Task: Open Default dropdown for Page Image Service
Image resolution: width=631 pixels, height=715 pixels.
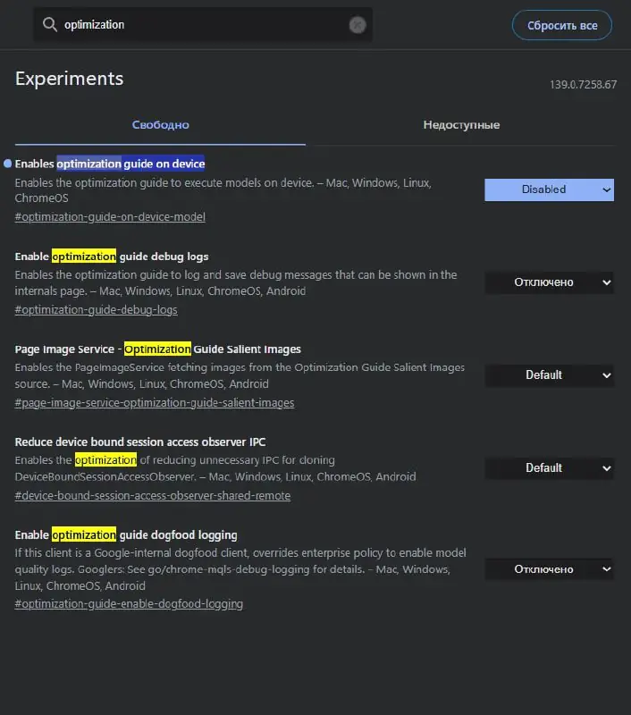Action: [x=549, y=375]
